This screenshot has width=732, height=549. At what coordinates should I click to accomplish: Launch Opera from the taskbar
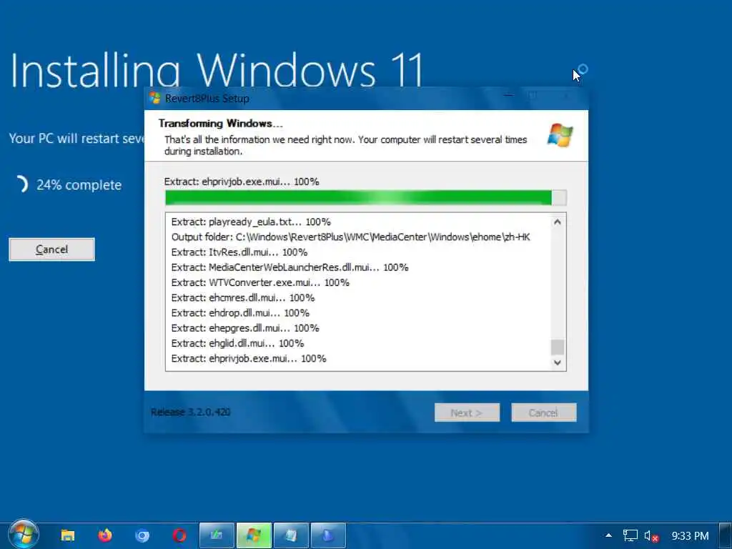179,535
